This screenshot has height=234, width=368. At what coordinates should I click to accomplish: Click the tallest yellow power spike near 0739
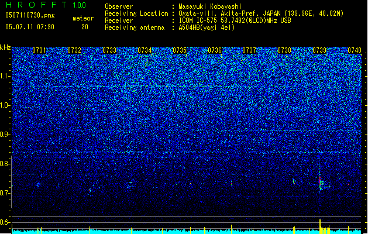(x=320, y=226)
